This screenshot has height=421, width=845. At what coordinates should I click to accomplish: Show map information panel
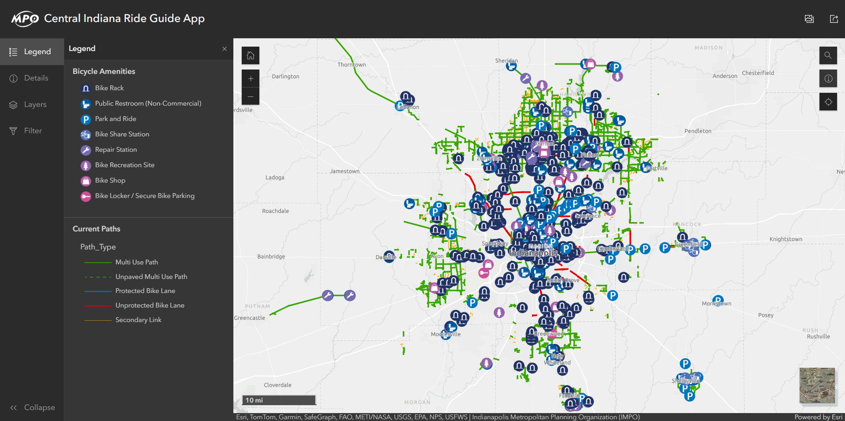828,79
